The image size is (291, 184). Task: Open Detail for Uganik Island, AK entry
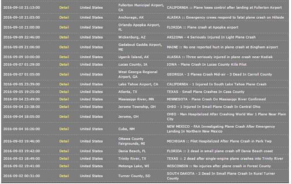click(x=64, y=57)
